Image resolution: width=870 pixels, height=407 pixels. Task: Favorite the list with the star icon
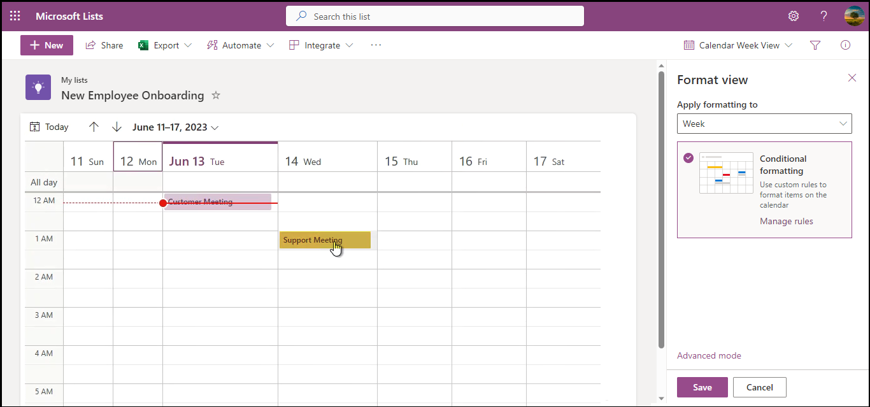(216, 96)
